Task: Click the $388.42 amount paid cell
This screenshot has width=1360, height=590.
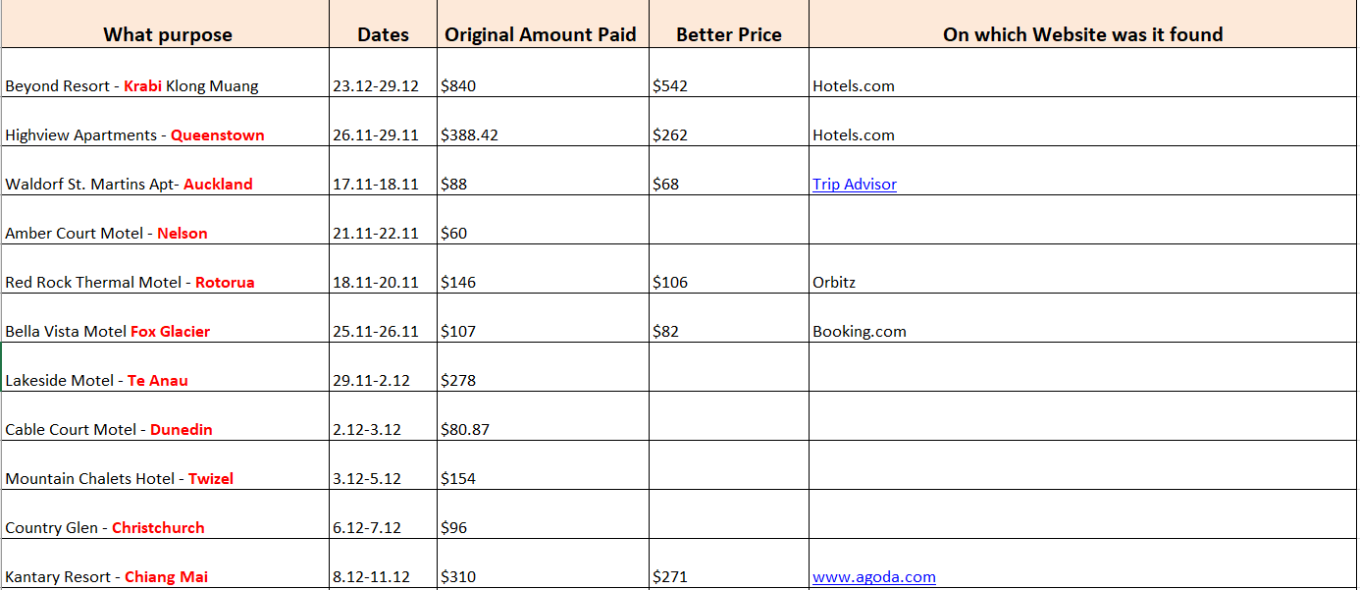Action: coord(543,123)
